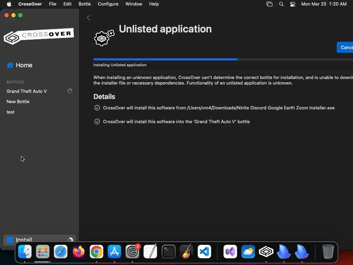Click the Stage Manager menu bar icon
This screenshot has width=353, height=265.
tap(270, 4)
